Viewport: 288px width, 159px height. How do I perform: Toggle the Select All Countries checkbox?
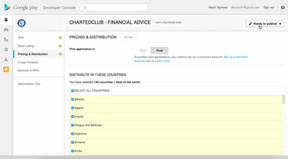coord(72,91)
